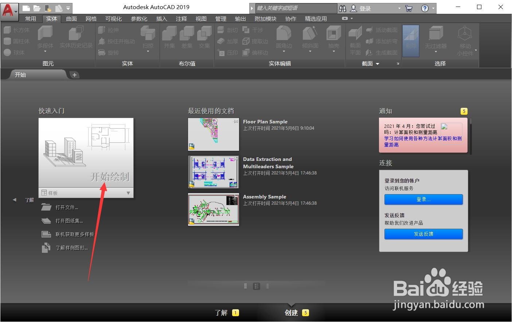Click the New drawing icon in quick access toolbar
Image resolution: width=512 pixels, height=322 pixels.
point(26,8)
